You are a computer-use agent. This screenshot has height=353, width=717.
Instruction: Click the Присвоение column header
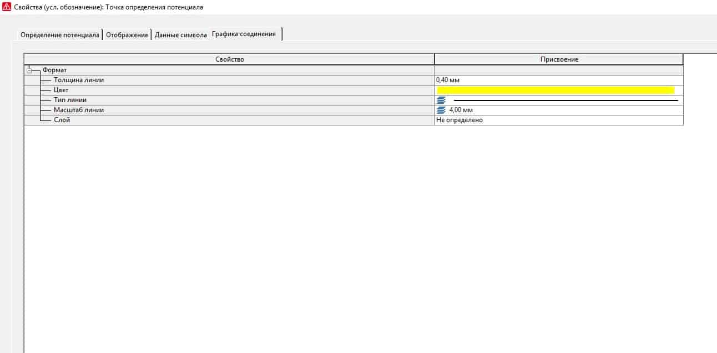coord(559,59)
